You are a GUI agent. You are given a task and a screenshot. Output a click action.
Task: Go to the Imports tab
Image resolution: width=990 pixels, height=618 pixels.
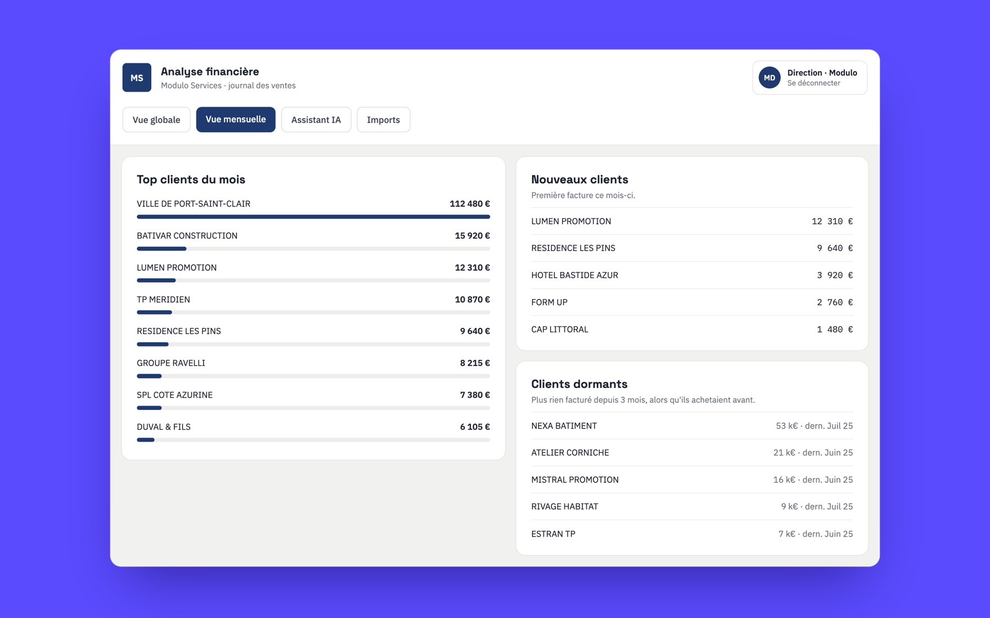click(x=383, y=120)
